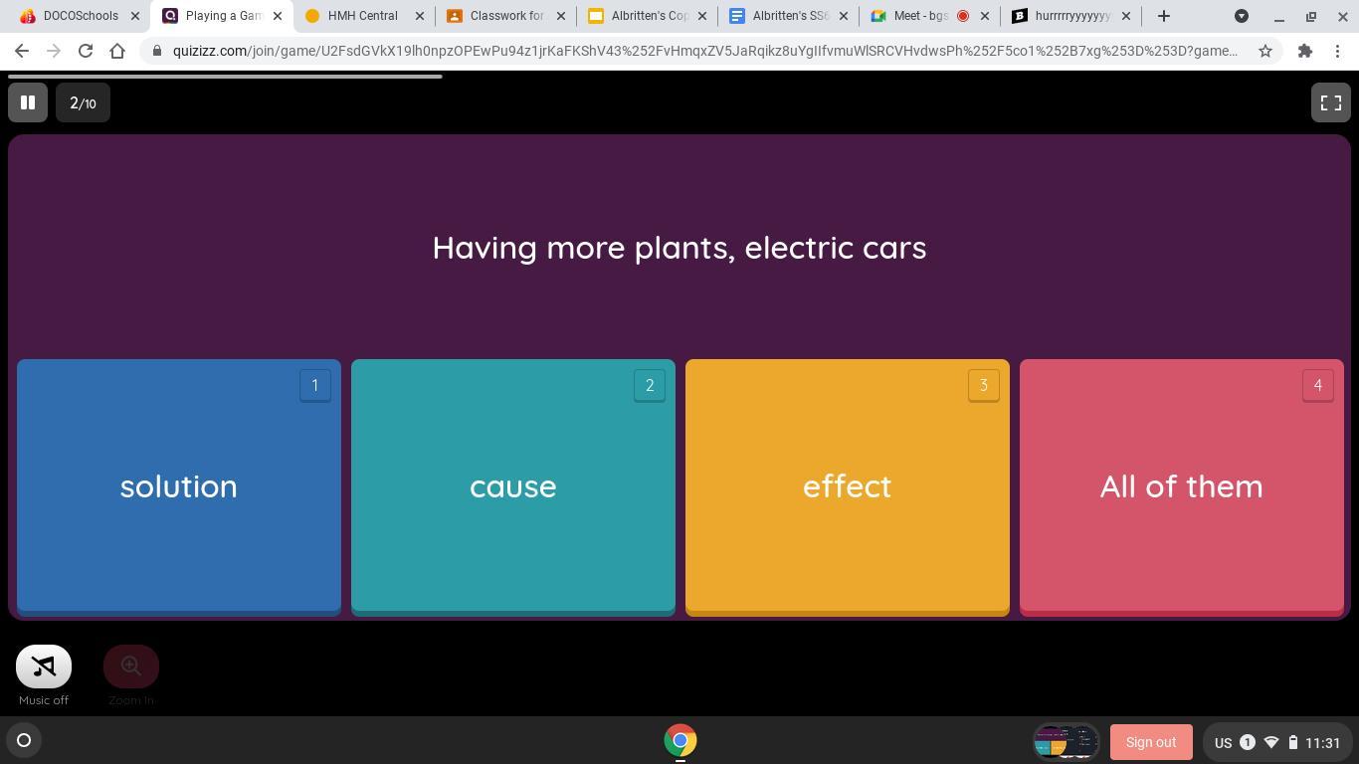The width and height of the screenshot is (1359, 764).
Task: Open the tab search dropdown
Action: click(1242, 16)
